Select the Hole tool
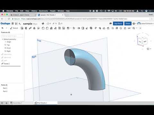Screen dimensions: 154x115 click(x=64, y=28)
